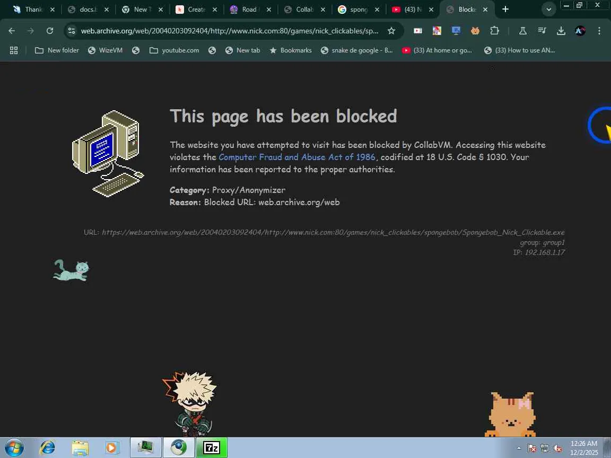Close the Blocked tab
Viewport: 611px width, 458px height.
tap(485, 10)
